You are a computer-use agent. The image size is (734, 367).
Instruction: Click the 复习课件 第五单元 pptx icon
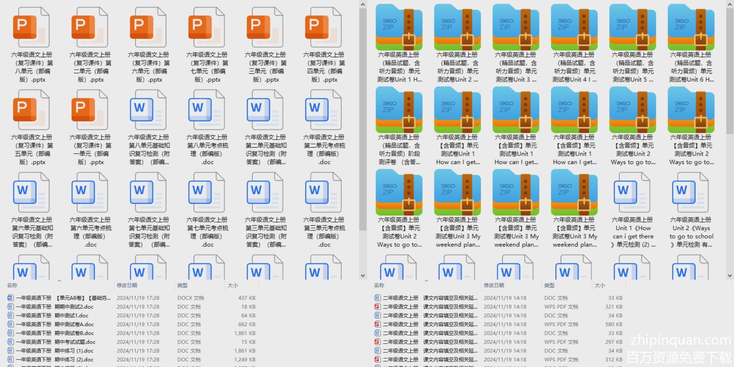coord(31,110)
